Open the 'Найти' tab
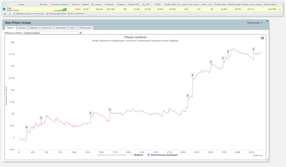The height and width of the screenshot is (167, 286). (x=73, y=28)
